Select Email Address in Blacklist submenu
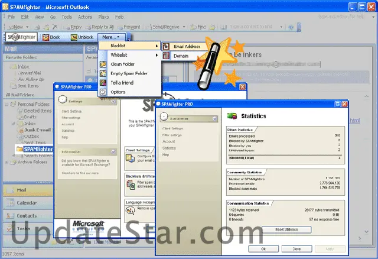The width and height of the screenshot is (378, 259). tap(185, 46)
